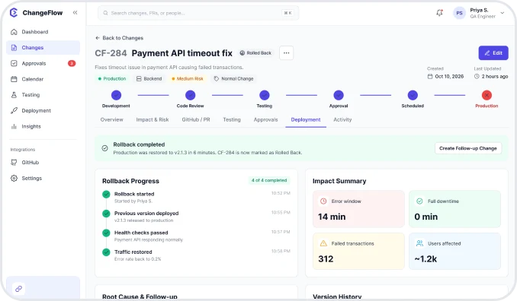This screenshot has width=517, height=301.
Task: Select Changes in the sidebar
Action: click(43, 48)
